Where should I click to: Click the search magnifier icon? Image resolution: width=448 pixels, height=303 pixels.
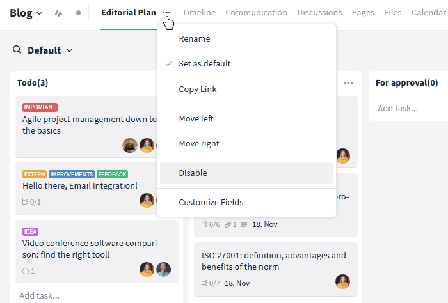[17, 50]
